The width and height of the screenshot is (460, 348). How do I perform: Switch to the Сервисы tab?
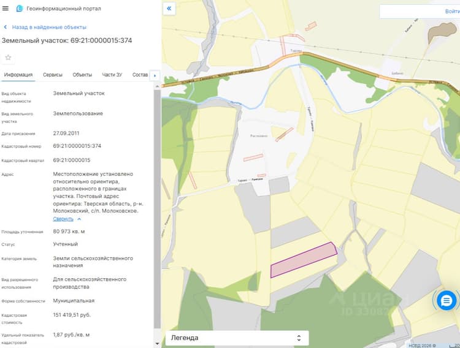click(53, 75)
